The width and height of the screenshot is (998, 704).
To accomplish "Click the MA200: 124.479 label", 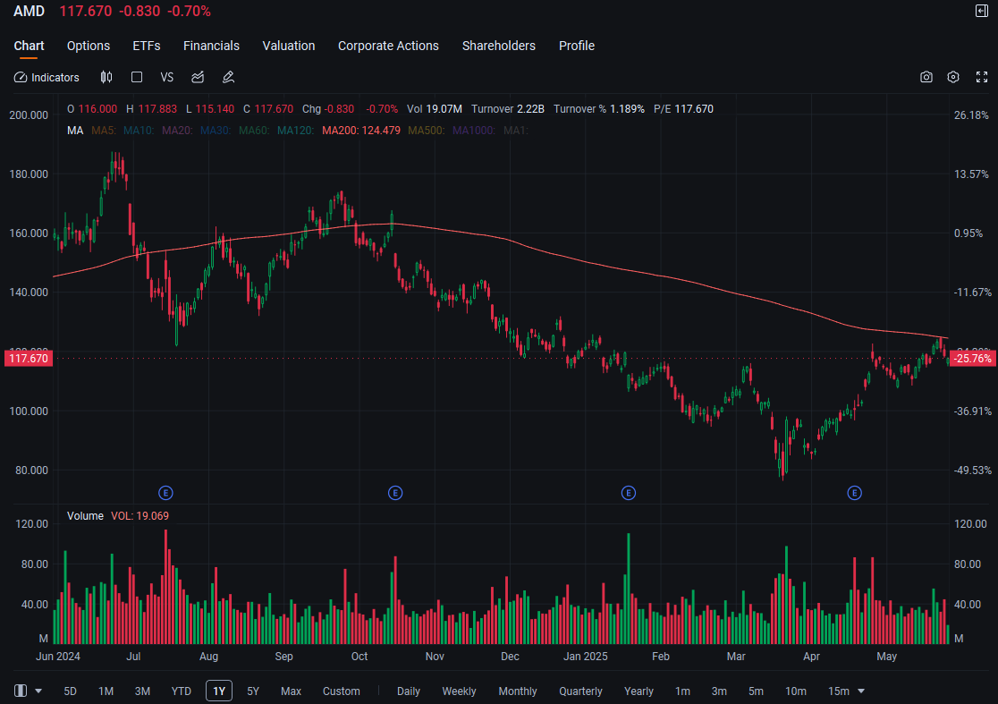I will (361, 130).
